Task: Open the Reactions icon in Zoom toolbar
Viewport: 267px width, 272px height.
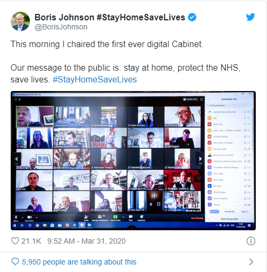Action: 141,218
